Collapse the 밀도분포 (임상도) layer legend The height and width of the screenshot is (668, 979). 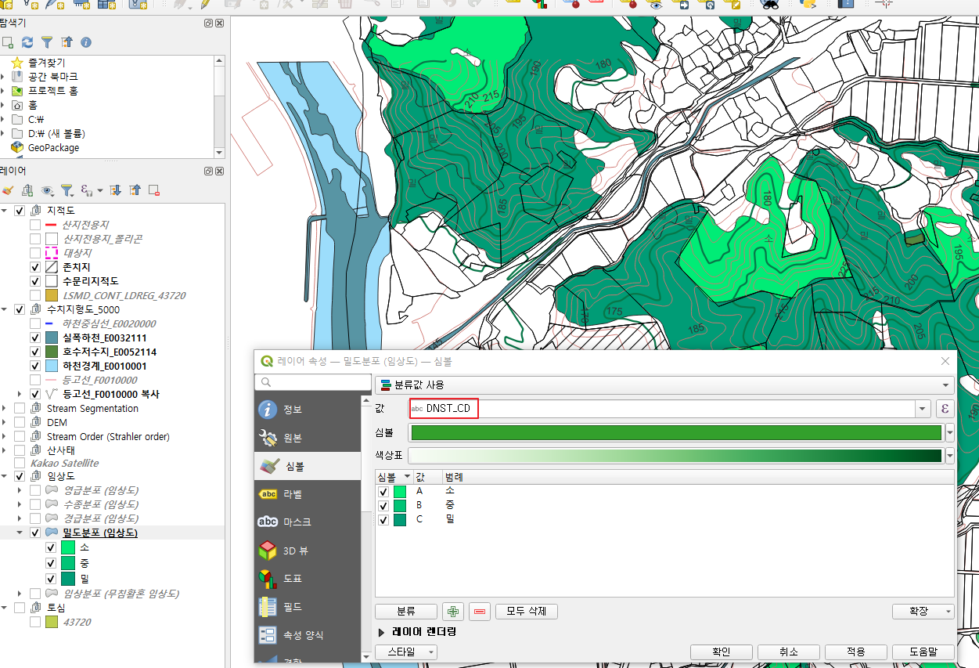click(x=20, y=533)
